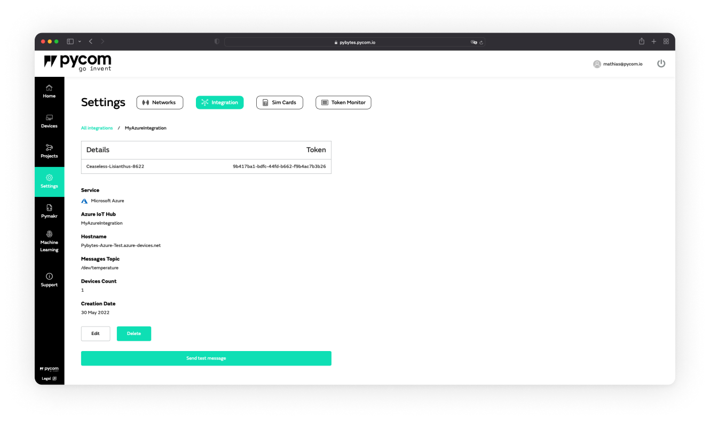710x422 pixels.
Task: Click the user avatar icon
Action: click(597, 64)
